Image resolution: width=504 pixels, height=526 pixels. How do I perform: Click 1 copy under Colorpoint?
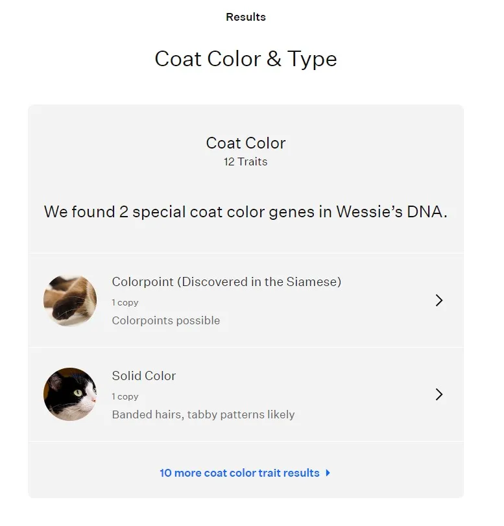(126, 302)
